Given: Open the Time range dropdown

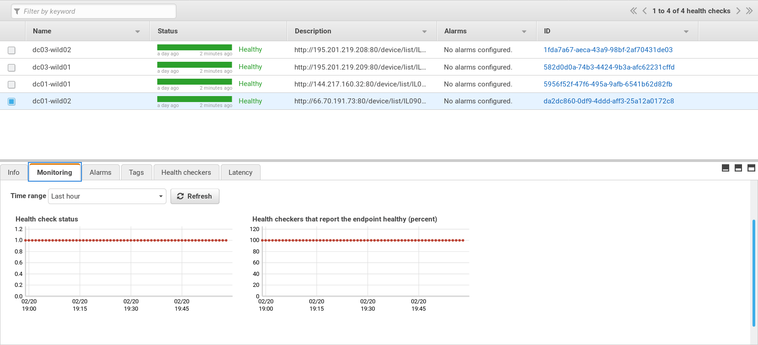Looking at the screenshot, I should [107, 196].
